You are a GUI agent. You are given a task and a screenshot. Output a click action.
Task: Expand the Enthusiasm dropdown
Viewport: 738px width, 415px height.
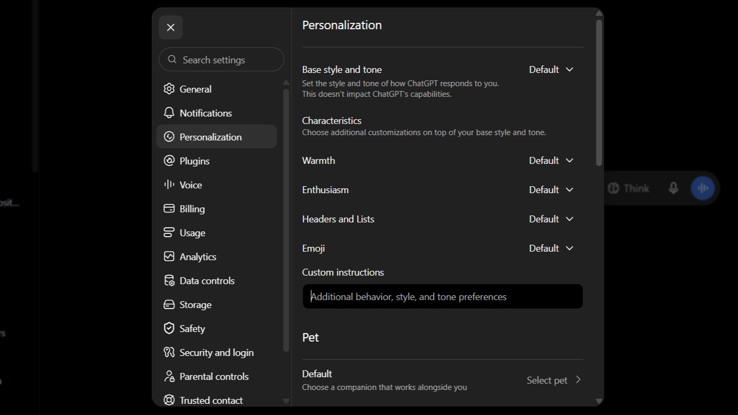point(551,190)
